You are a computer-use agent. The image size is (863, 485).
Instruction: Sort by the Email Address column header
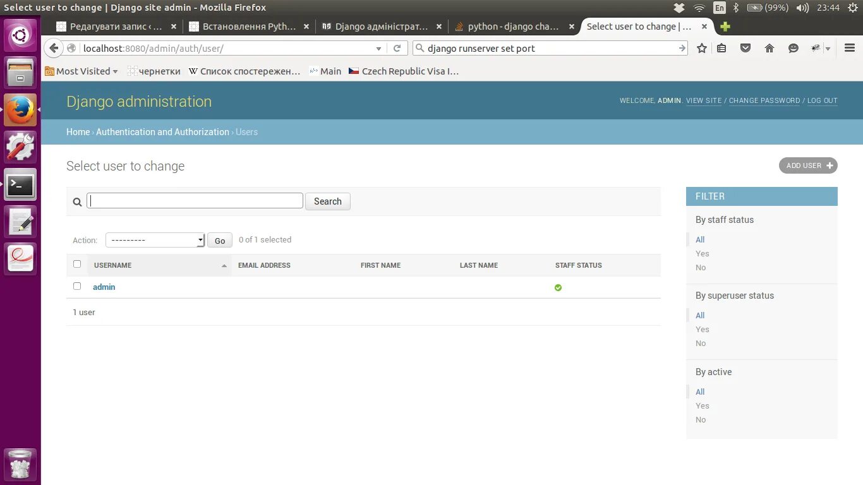point(264,265)
